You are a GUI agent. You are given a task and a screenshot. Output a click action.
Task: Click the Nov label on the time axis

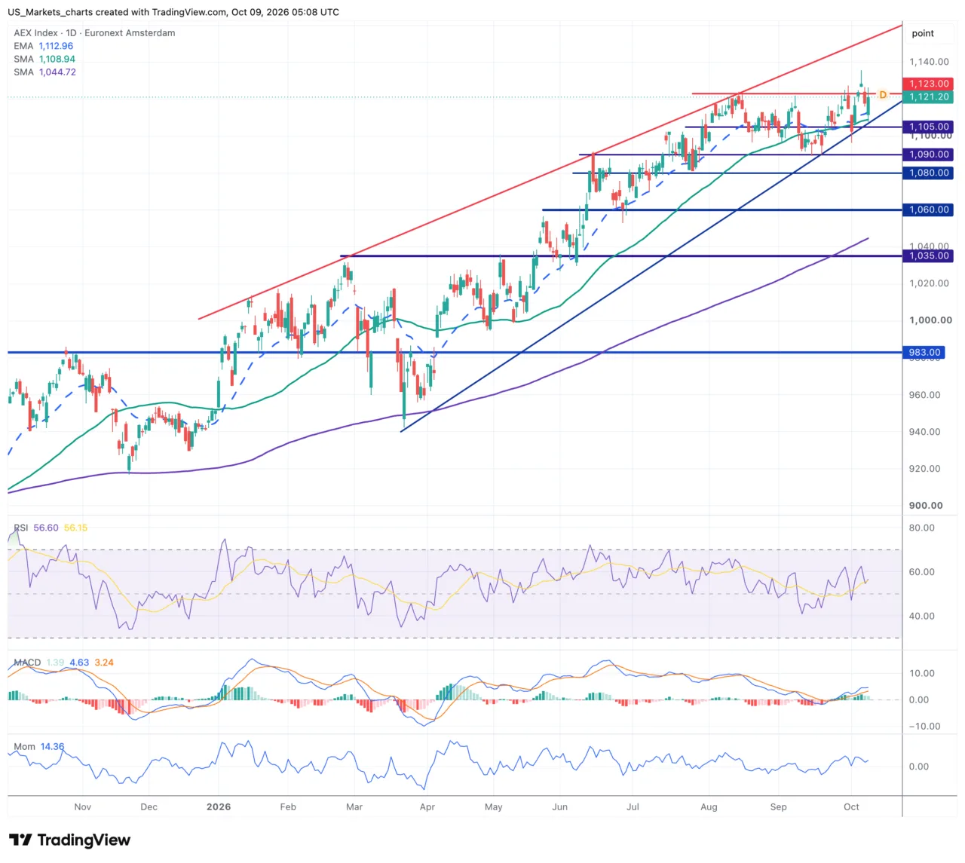83,806
